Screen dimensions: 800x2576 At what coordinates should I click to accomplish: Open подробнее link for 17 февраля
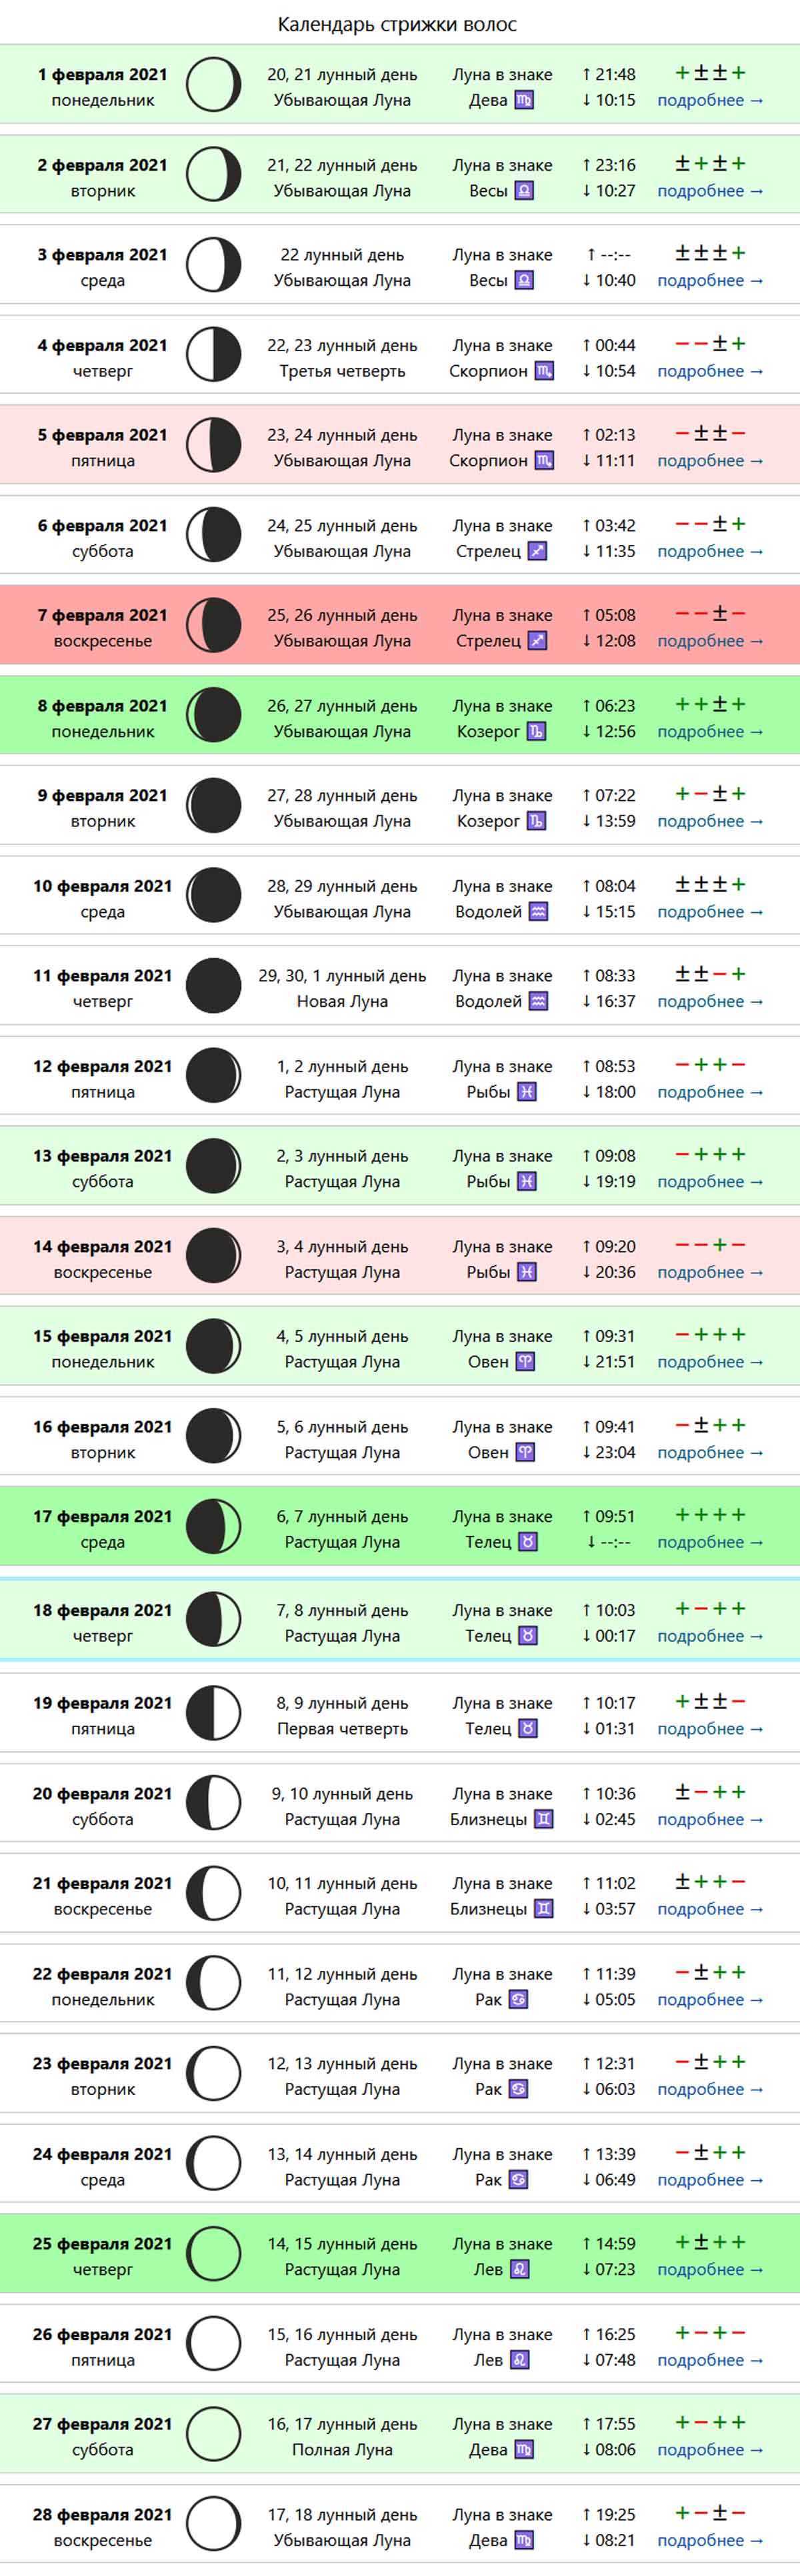(710, 1542)
